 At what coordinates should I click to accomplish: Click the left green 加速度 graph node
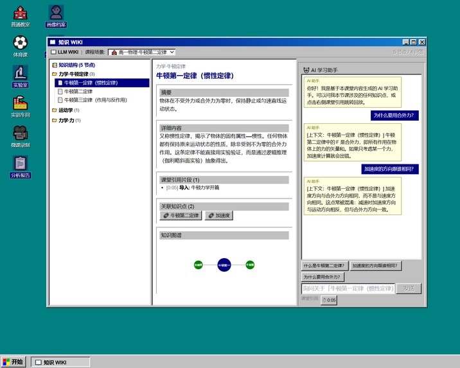tap(199, 265)
